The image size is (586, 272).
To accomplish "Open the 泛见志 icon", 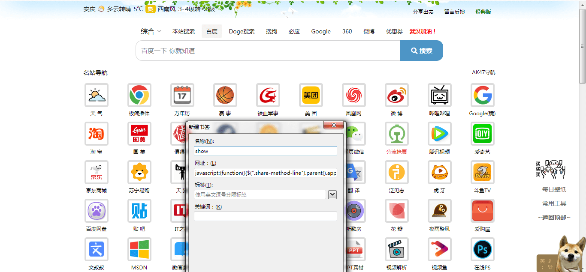I will (397, 172).
